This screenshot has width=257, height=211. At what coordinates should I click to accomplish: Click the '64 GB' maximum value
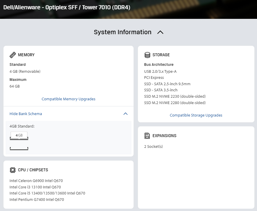[x=15, y=86]
